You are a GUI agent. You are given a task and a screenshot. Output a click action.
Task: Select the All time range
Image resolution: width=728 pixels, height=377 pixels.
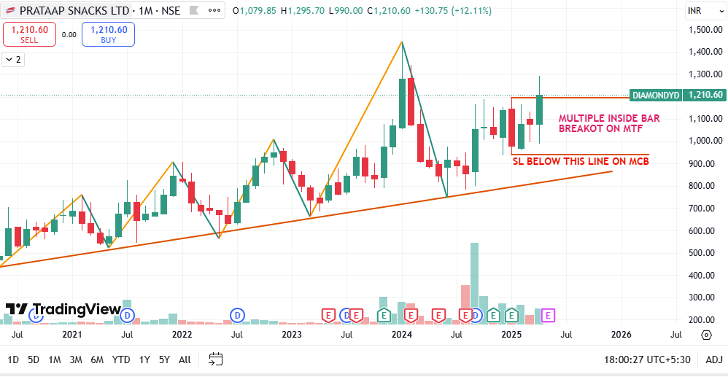point(185,359)
